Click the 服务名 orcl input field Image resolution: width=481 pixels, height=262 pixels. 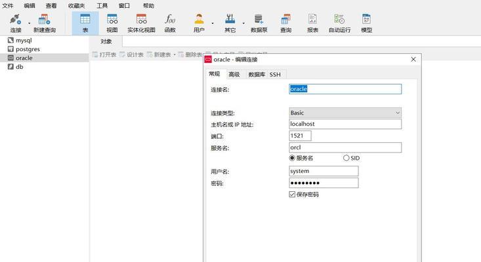345,147
